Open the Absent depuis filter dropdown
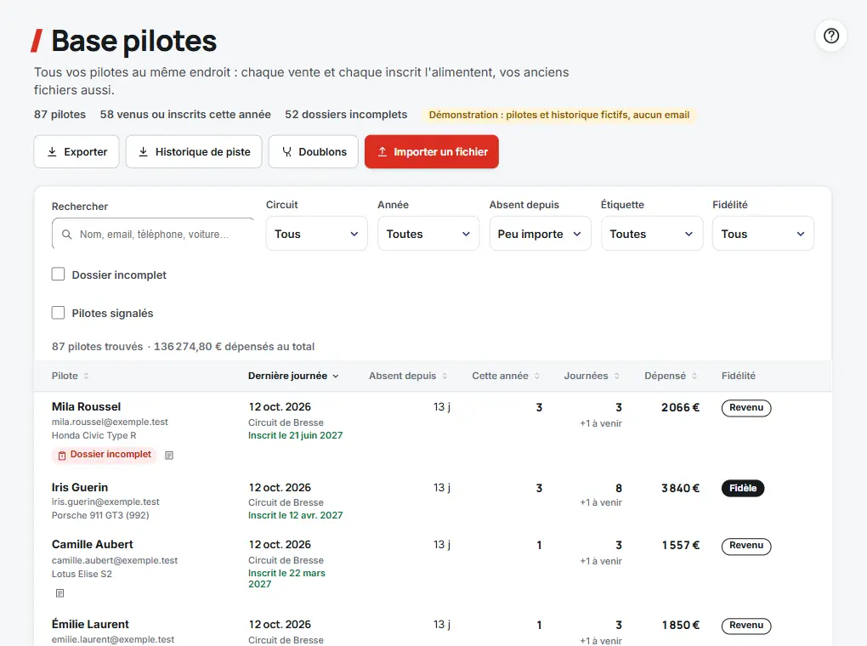Viewport: 867px width, 646px height. (x=541, y=234)
